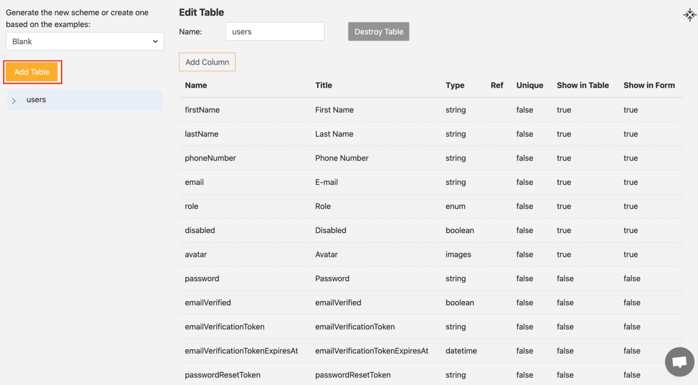698x385 pixels.
Task: Select the avatar column row
Action: click(196, 254)
